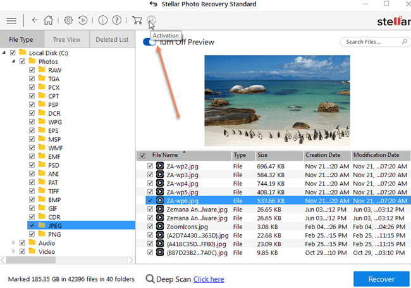
Task: Expand the Audio tree node
Action: click(x=13, y=242)
